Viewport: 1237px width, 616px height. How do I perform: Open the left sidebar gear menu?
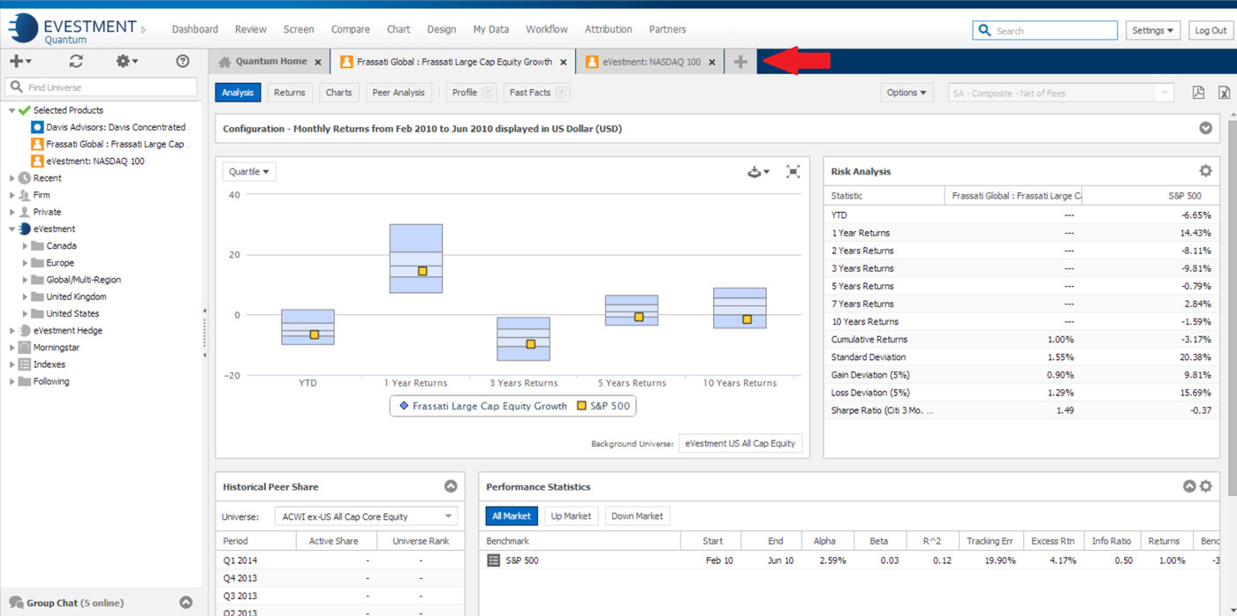[127, 61]
